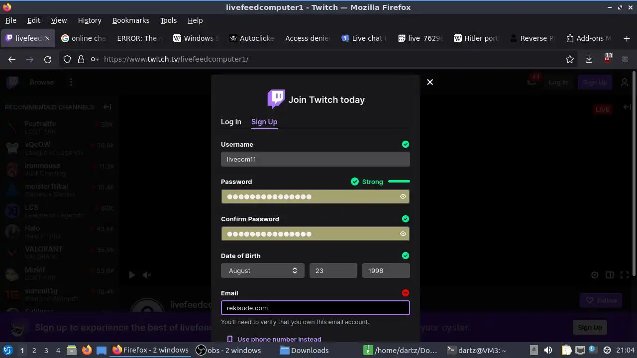
Task: Open the tracking protection shield panel
Action: pos(67,59)
